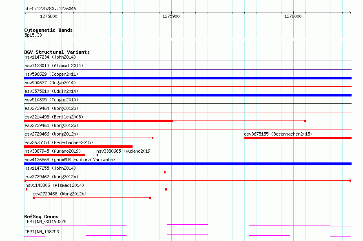Open variant nsv1133013 (Alsmadi2014)
This screenshot has height=241, width=363.
tap(54, 66)
